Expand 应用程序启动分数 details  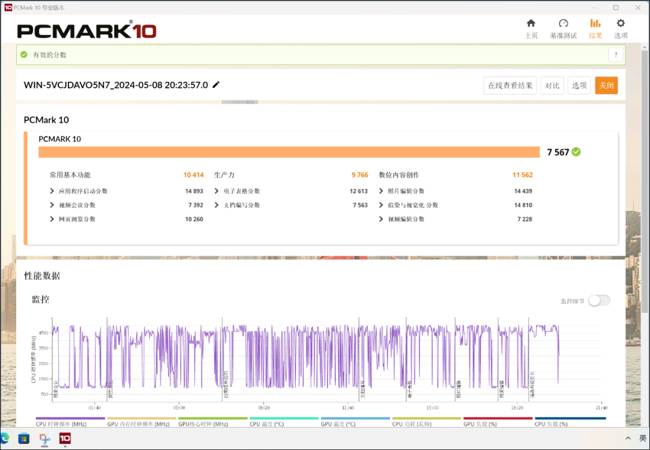coord(52,191)
